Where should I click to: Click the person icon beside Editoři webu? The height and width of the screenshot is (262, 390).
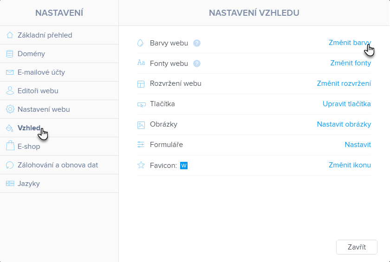coord(10,90)
